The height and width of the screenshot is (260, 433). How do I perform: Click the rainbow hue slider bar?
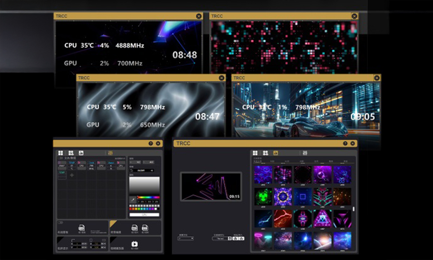148,198
